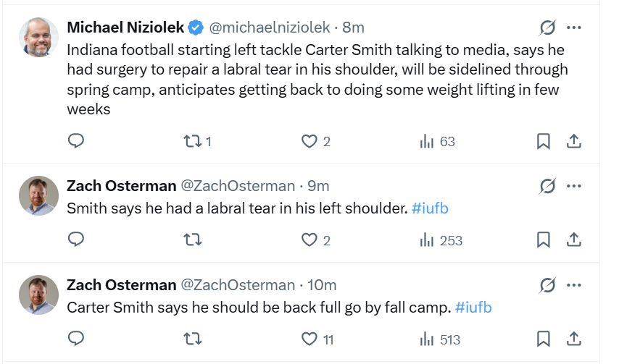Screen dimensions: 619x364
Task: Repost Michael Niziolek's Carter Smith tweet
Action: click(191, 141)
